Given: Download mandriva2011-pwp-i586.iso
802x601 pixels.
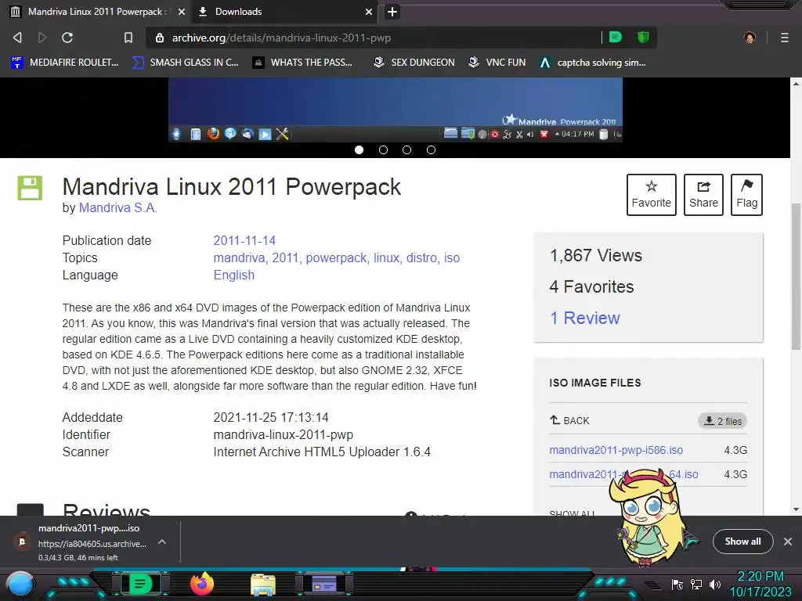Looking at the screenshot, I should (x=616, y=450).
